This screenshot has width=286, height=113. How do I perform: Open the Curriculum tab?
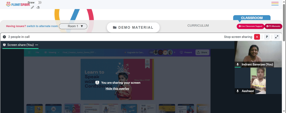198,26
